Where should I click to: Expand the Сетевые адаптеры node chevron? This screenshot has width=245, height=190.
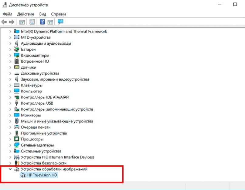click(10, 145)
